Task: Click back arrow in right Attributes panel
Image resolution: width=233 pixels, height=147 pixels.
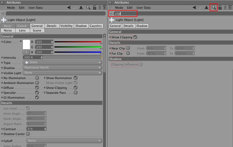Action: pos(195,8)
